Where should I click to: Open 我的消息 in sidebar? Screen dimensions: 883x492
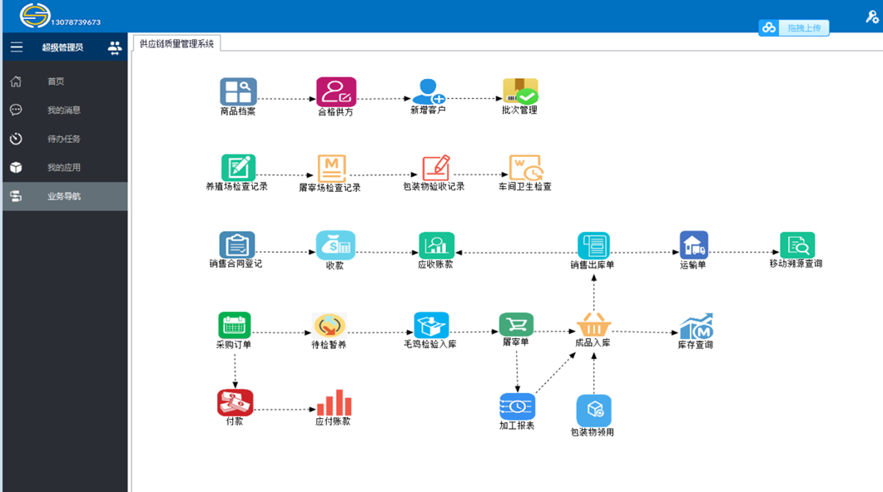(x=65, y=111)
